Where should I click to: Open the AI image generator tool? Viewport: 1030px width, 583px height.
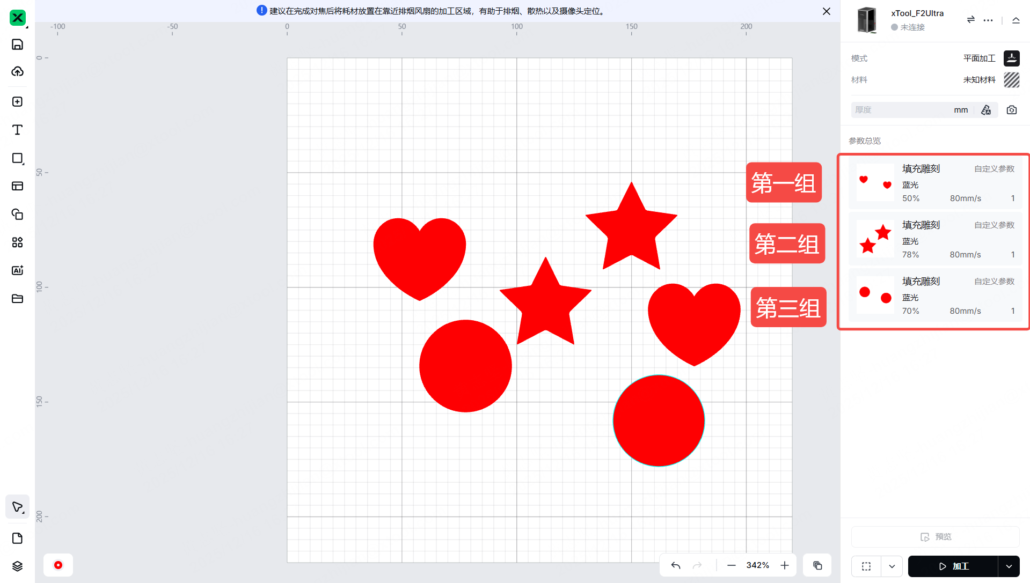click(17, 270)
